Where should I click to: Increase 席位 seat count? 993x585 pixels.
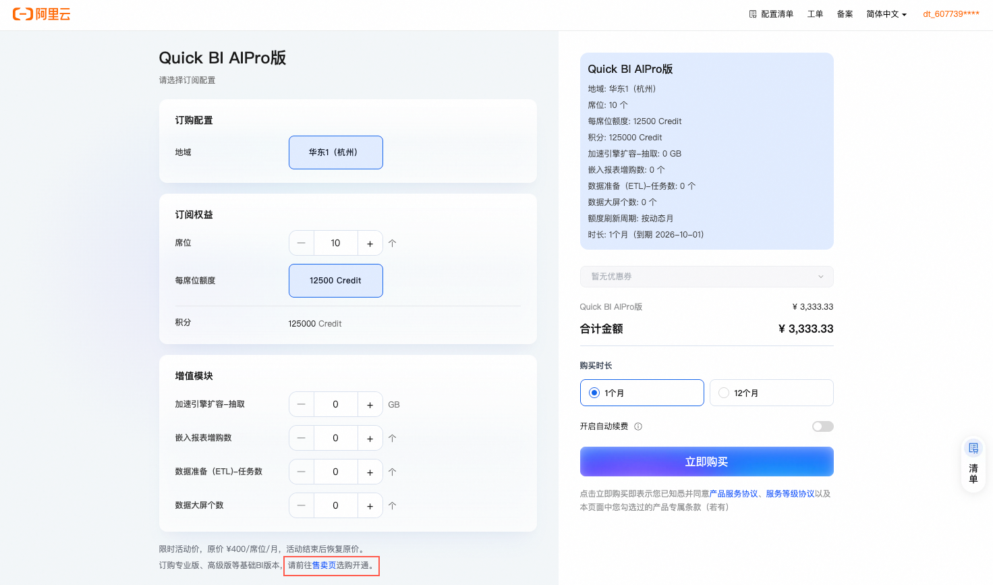click(x=370, y=243)
